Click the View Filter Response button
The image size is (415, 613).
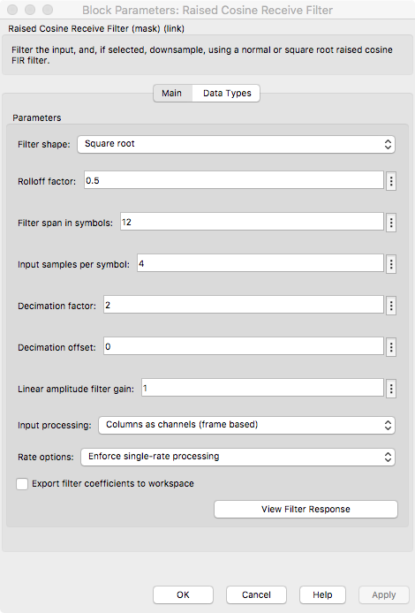point(306,509)
